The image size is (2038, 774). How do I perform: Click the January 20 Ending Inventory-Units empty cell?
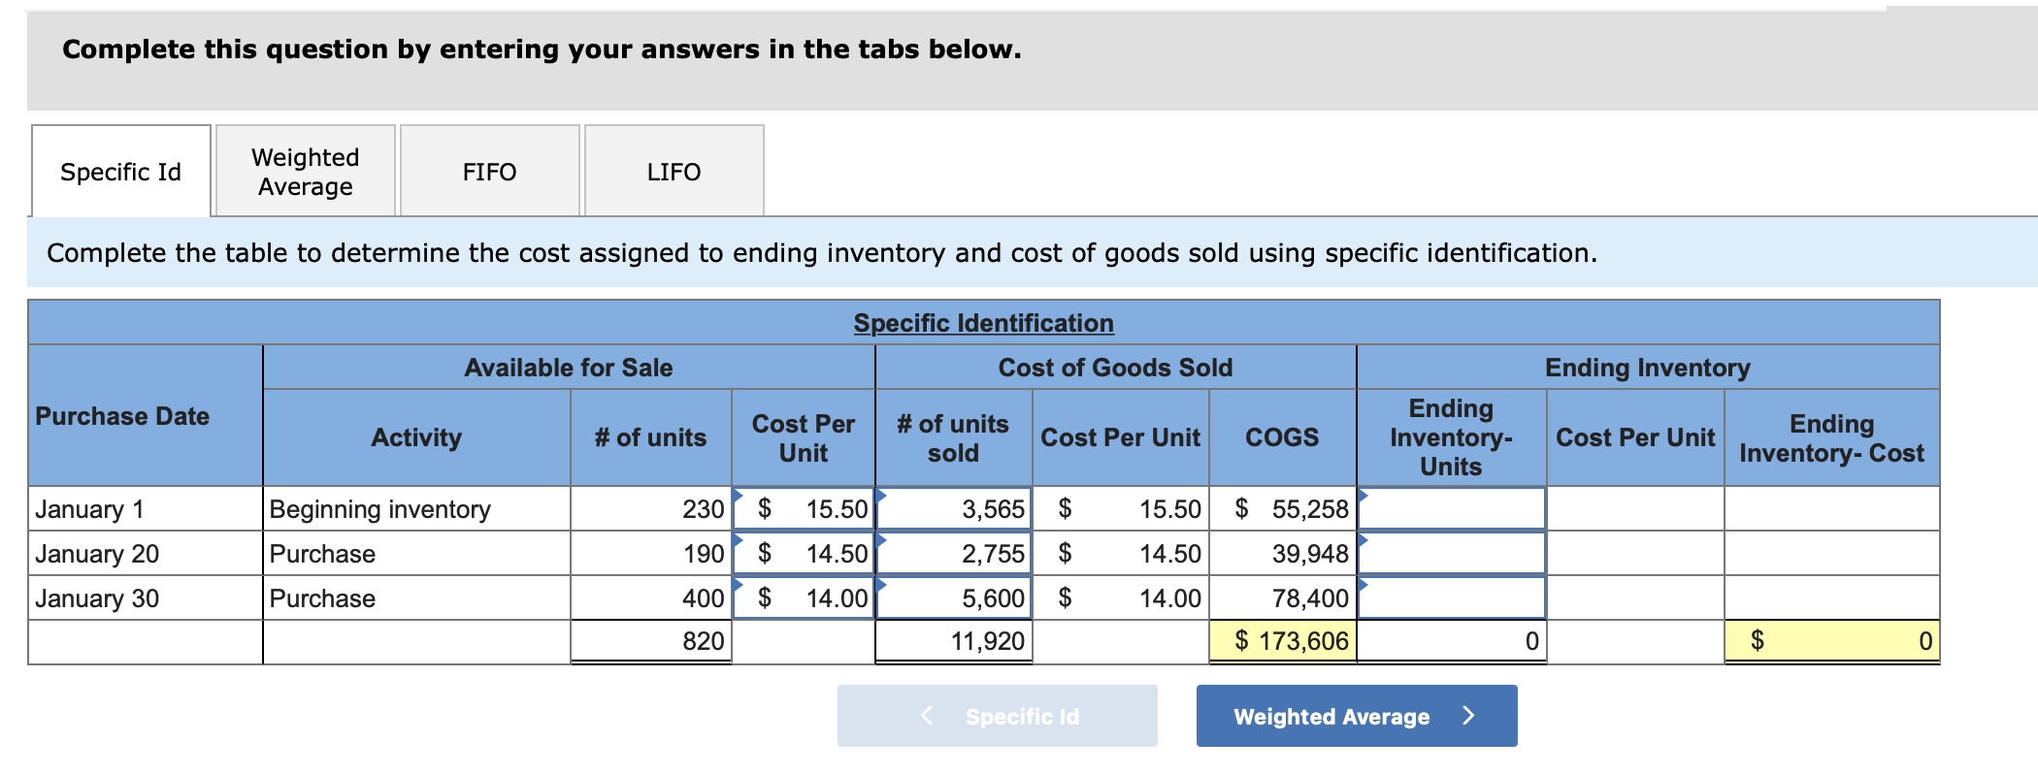tap(1451, 553)
